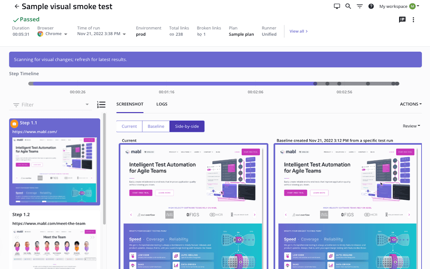
Task: Click the prod environment value
Action: point(141,34)
